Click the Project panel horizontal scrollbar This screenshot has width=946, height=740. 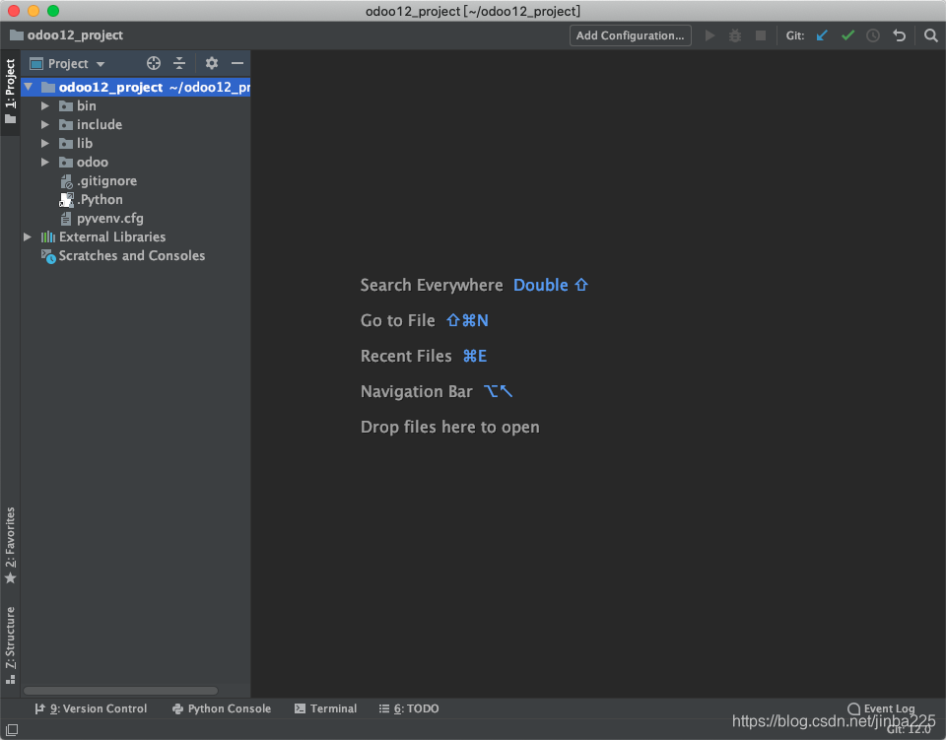120,691
